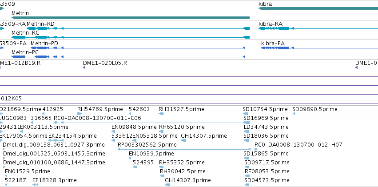Select the Meltrin-RC transcript glyph
Screen dimensions: 378x187
tap(131, 37)
